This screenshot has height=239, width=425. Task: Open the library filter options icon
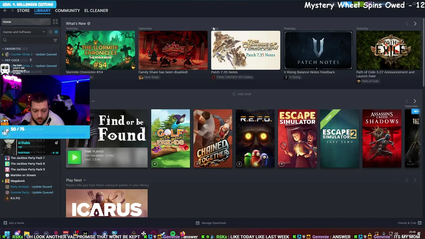55,40
